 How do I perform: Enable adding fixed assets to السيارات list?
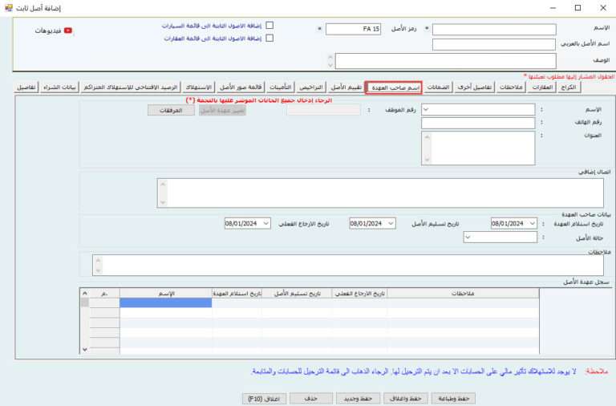click(x=269, y=26)
